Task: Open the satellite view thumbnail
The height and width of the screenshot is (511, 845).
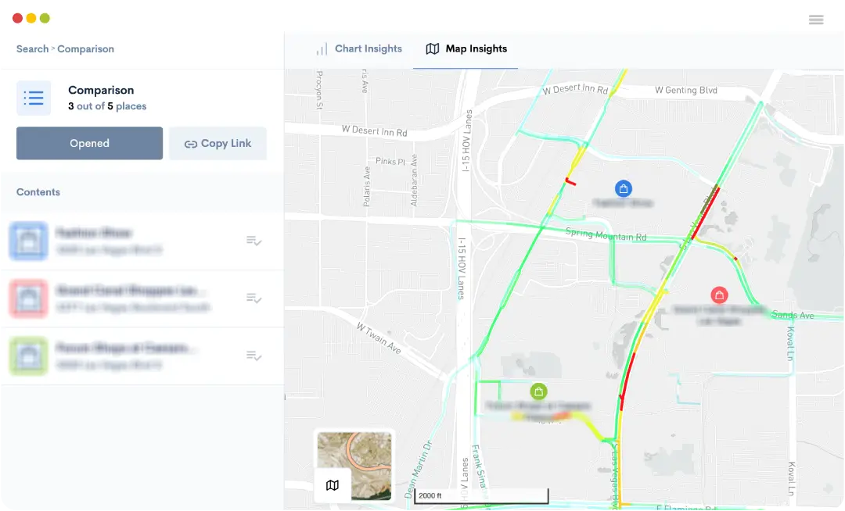Action: (x=354, y=466)
